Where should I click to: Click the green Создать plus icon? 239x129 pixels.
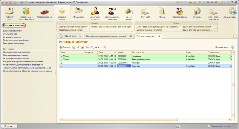(61, 47)
